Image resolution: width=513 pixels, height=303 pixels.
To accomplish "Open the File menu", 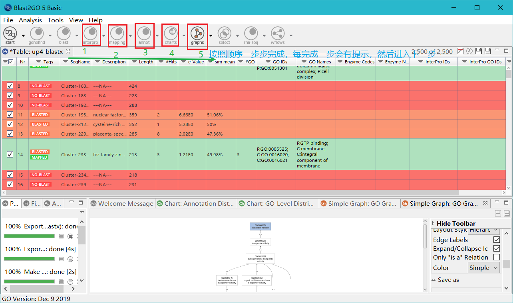I will coord(8,20).
